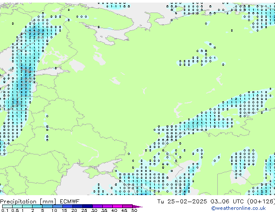Click the legend value '10'

pos(54,210)
